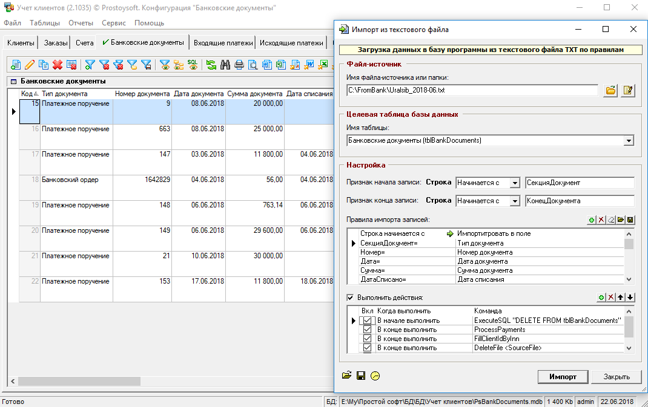Expand the 'Имя таблицы' target table dropdown
This screenshot has width=648, height=407.
click(x=629, y=141)
